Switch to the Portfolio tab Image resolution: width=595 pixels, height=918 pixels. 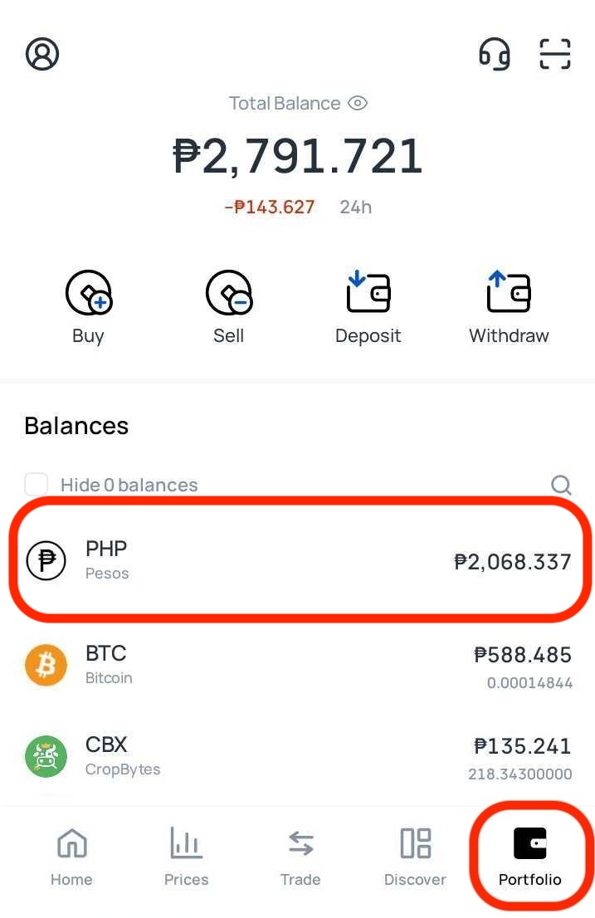pyautogui.click(x=529, y=857)
